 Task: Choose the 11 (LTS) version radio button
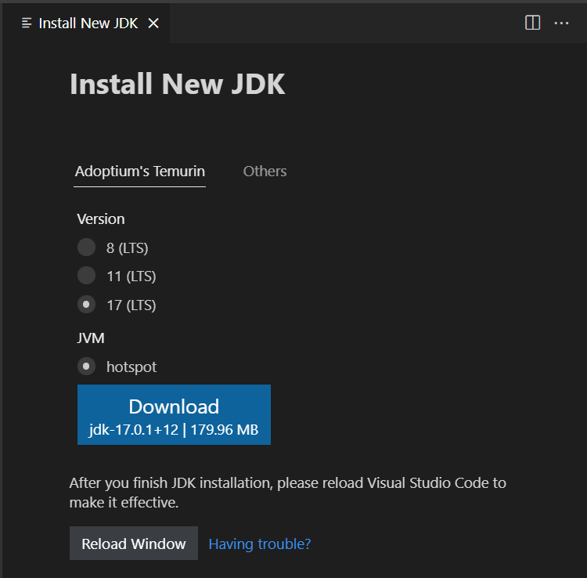pyautogui.click(x=86, y=276)
